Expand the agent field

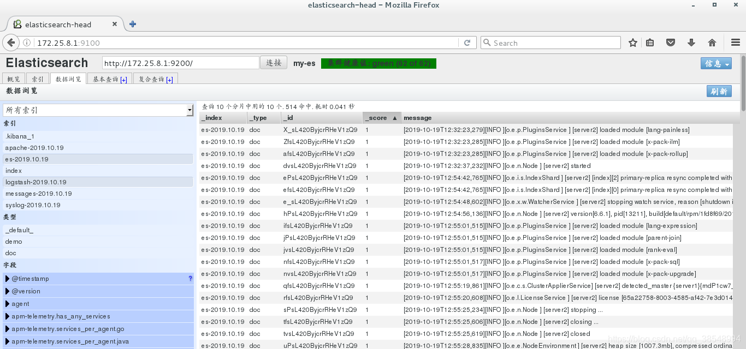8,304
